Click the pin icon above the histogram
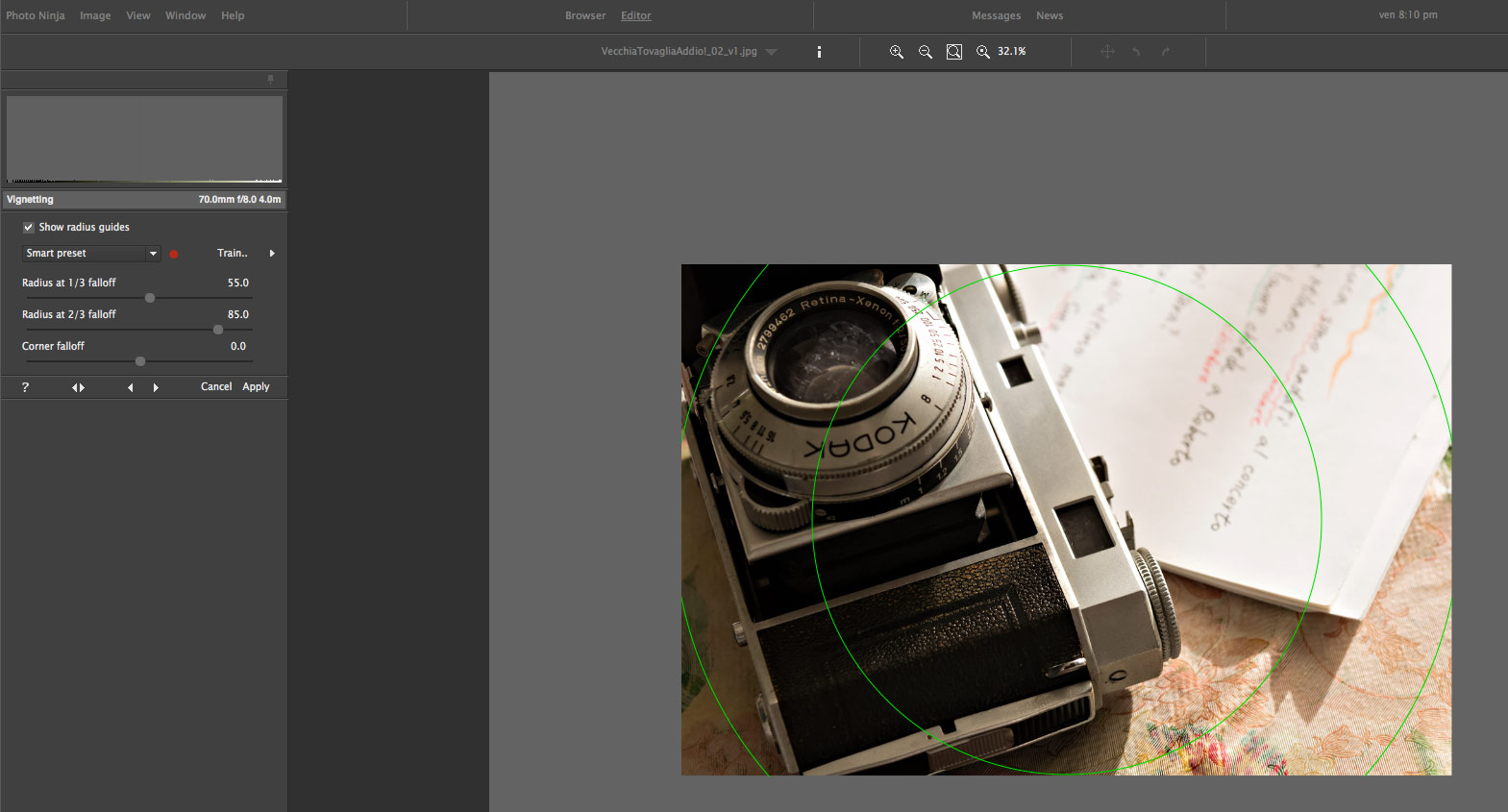1508x812 pixels. [270, 79]
